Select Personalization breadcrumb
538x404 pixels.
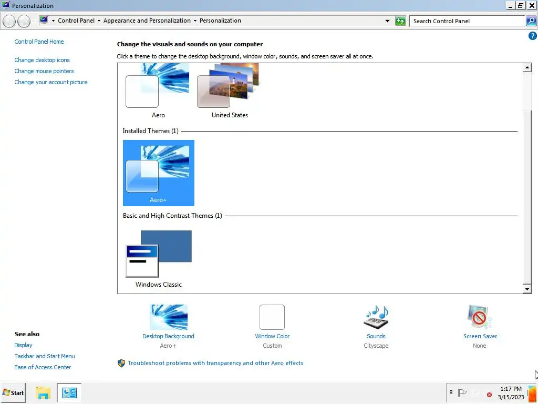tap(220, 21)
